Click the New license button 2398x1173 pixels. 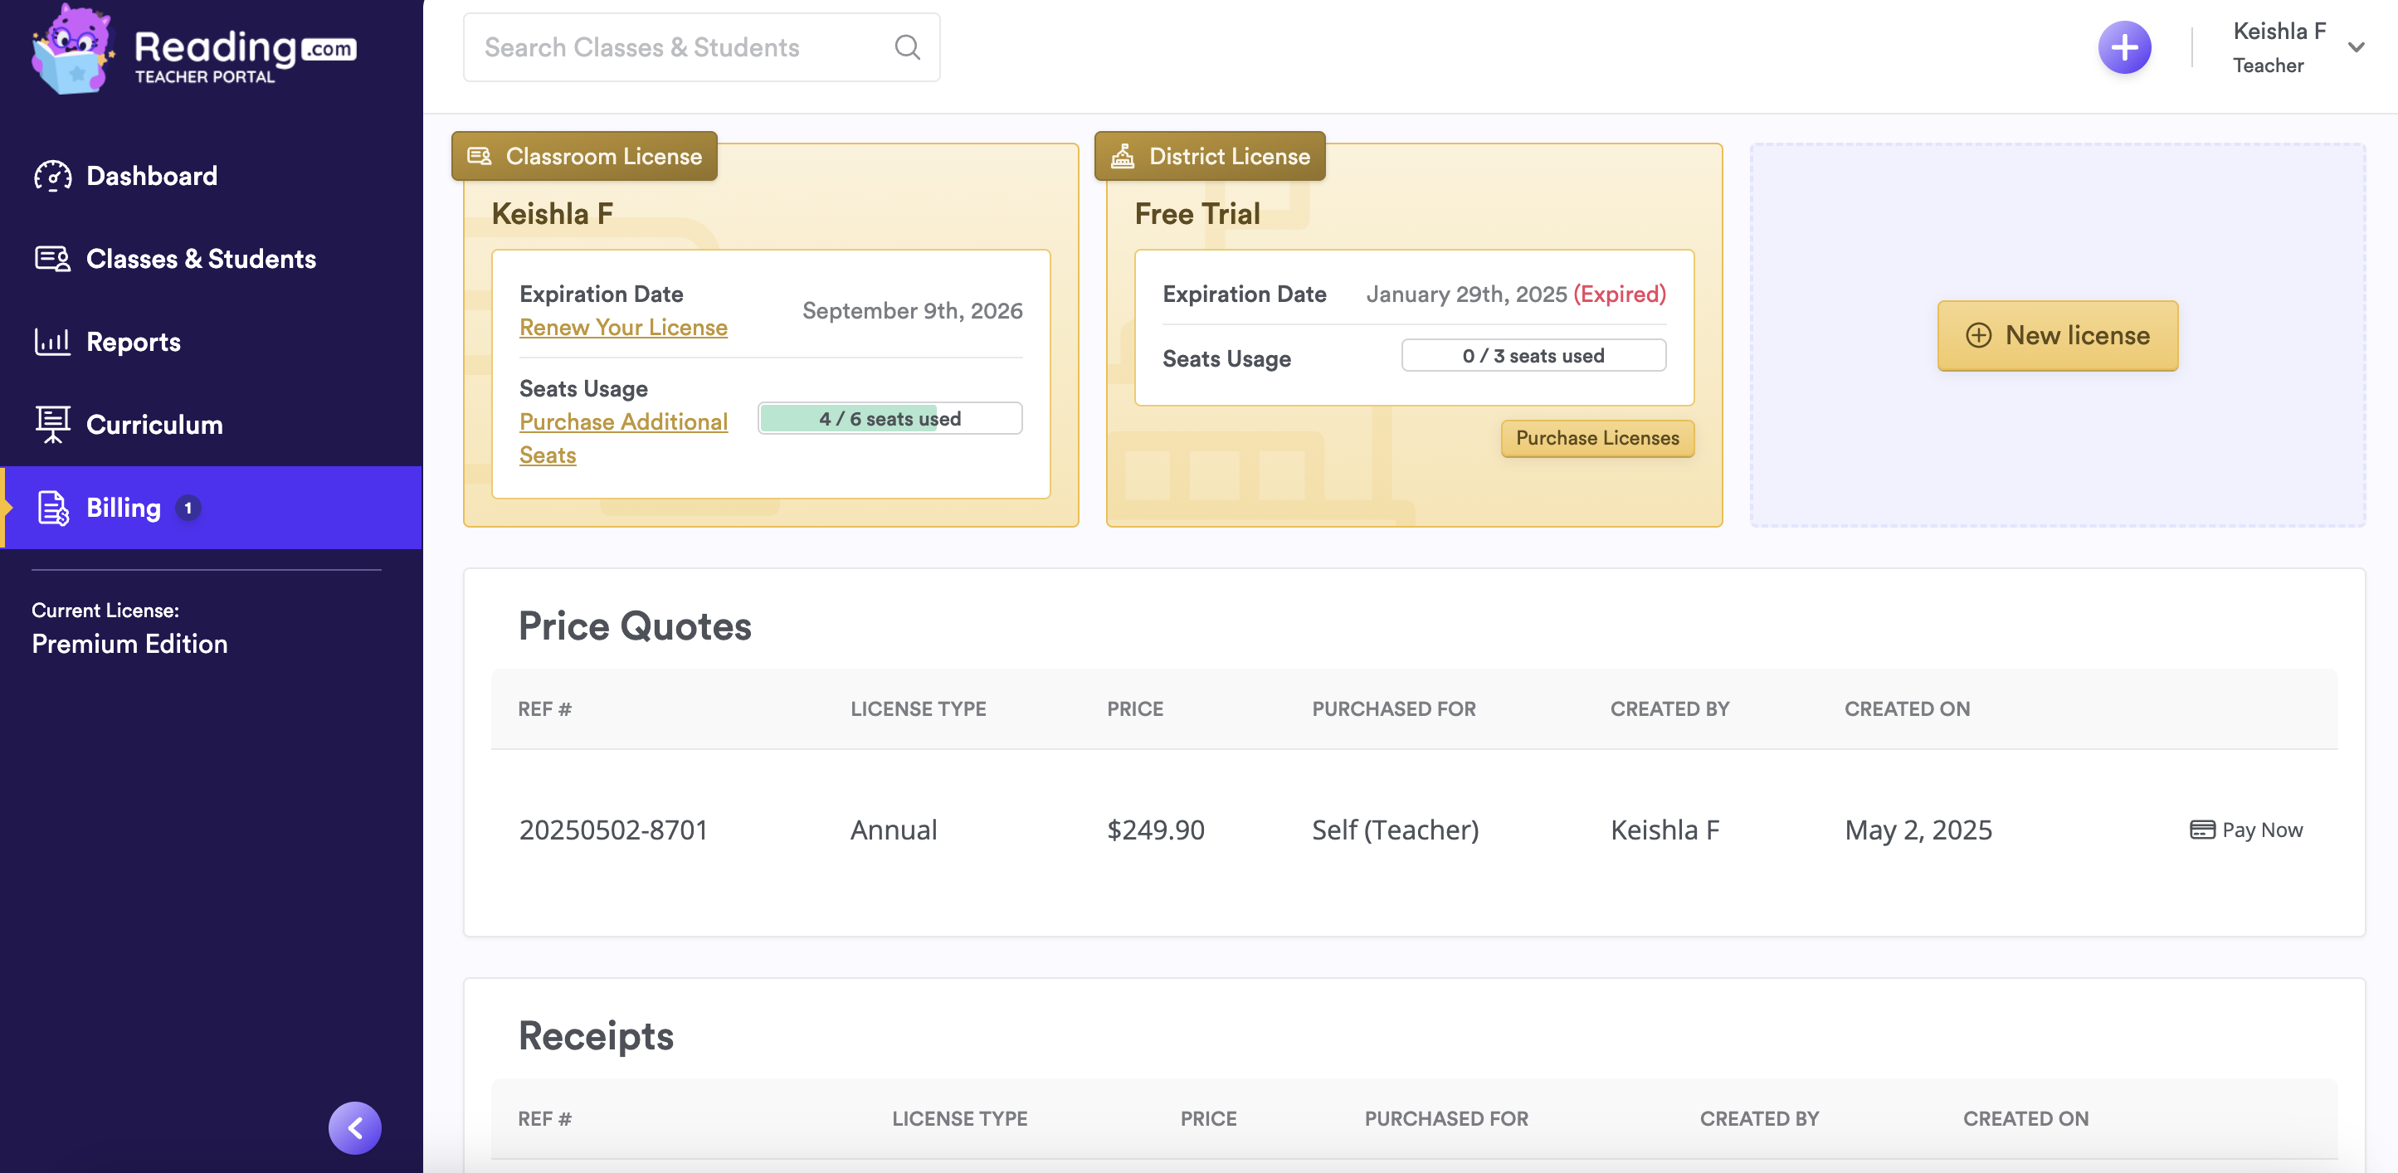click(2057, 335)
